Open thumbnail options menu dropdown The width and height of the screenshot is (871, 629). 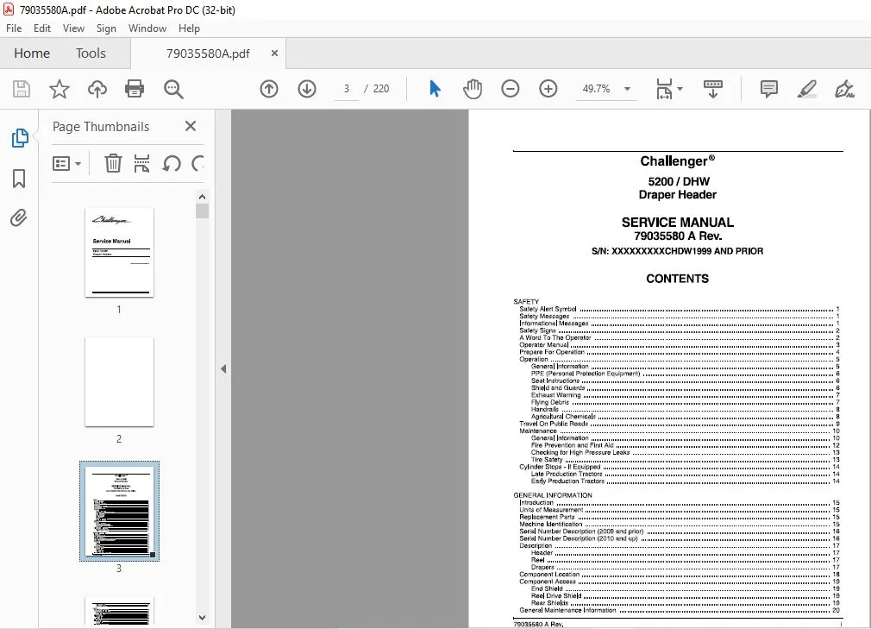tap(66, 163)
